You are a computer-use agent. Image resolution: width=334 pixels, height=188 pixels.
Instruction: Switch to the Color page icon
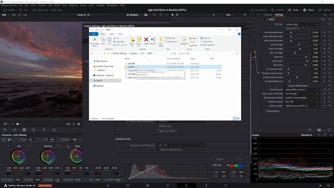click(186, 185)
